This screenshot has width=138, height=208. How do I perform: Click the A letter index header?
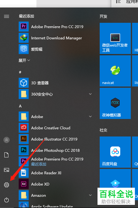tap(20, 106)
